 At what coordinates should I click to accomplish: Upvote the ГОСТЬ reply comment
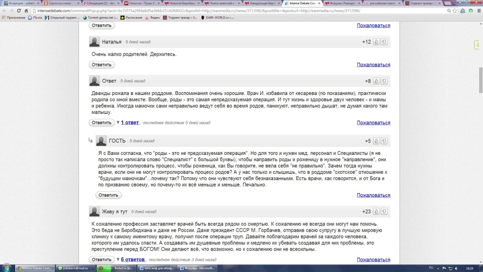(376, 141)
